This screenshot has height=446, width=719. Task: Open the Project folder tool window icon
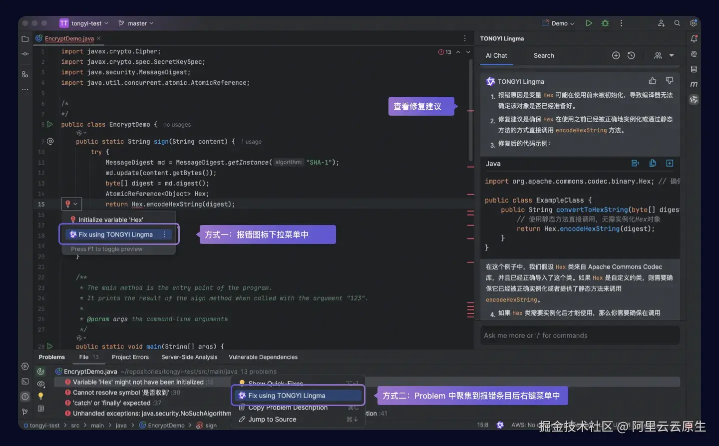[25, 38]
